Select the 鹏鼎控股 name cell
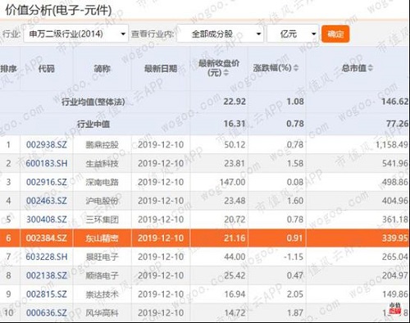The image size is (410, 323). click(x=102, y=144)
